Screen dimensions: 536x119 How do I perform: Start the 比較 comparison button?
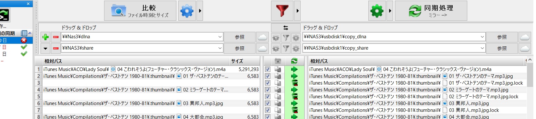[140, 11]
